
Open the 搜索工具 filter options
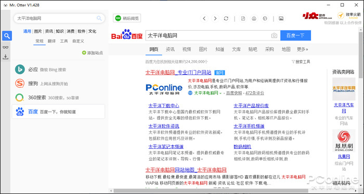[x=301, y=62]
